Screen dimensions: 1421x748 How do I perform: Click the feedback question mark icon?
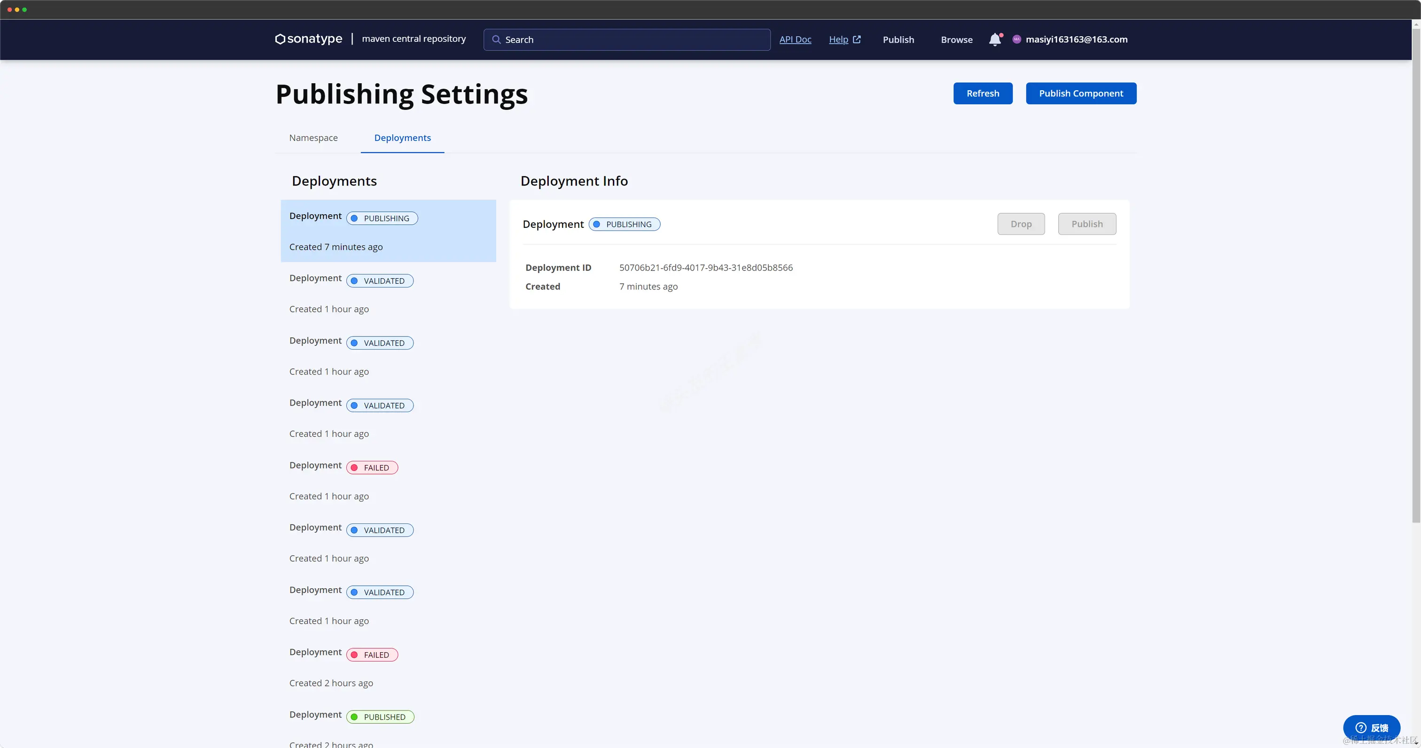tap(1360, 728)
